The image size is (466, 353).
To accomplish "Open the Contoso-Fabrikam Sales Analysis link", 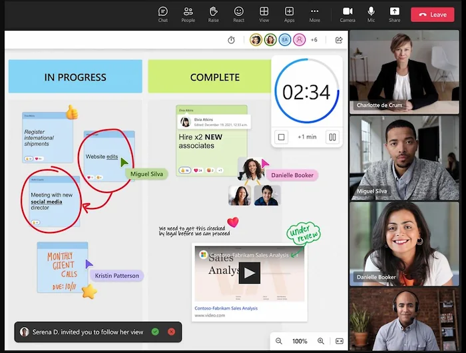I will 226,308.
